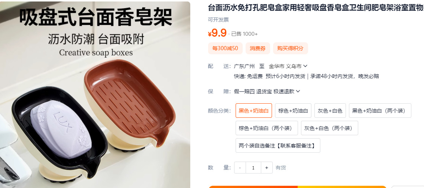Choose 灰色+白色（两个装） variant
Screen dimensions: 424x188
329,128
